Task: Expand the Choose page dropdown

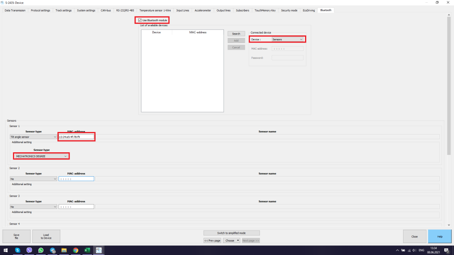Action: [232, 240]
